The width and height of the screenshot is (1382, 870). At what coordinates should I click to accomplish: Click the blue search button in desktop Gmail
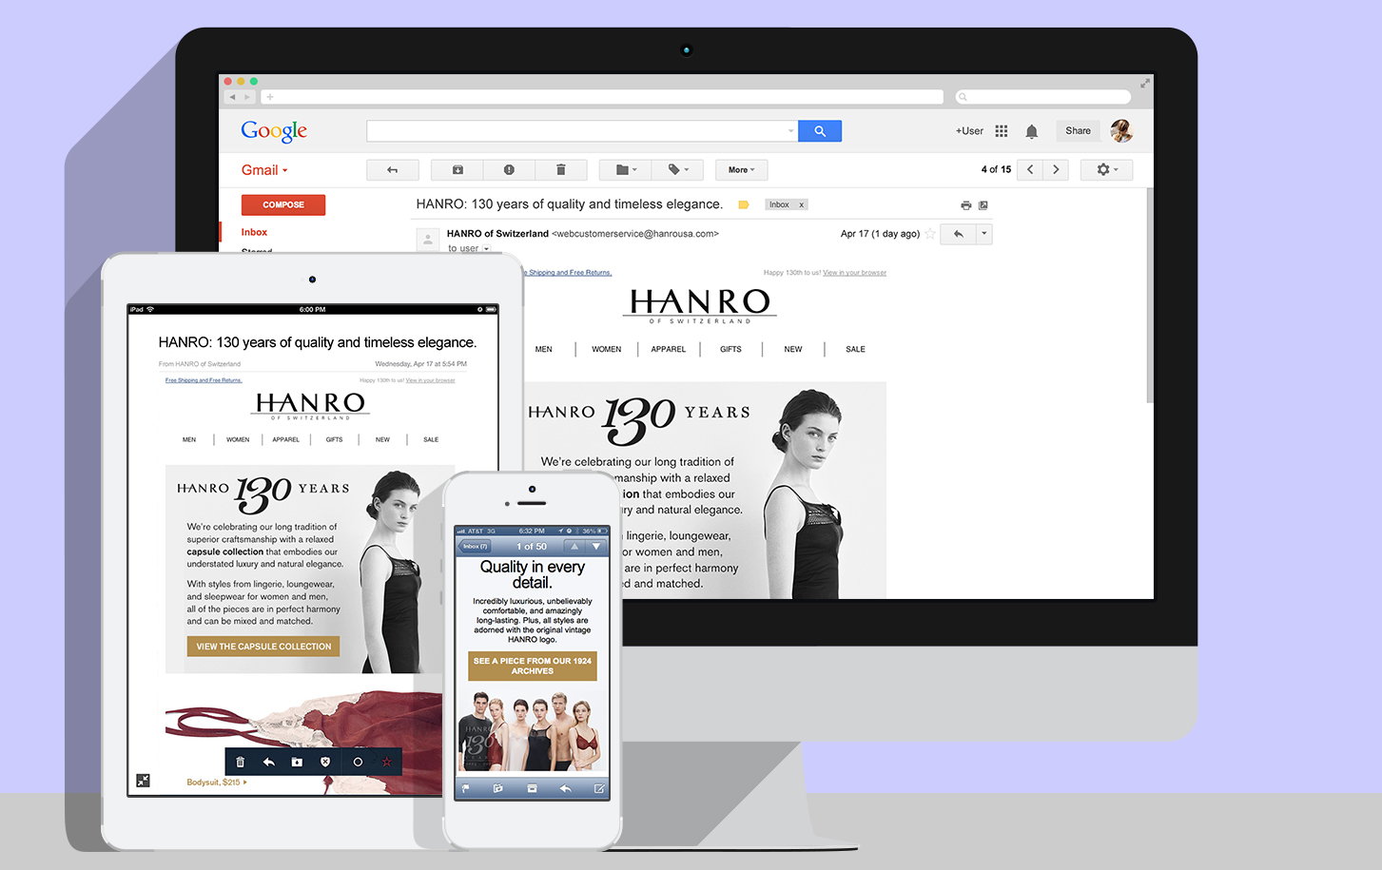tap(820, 131)
